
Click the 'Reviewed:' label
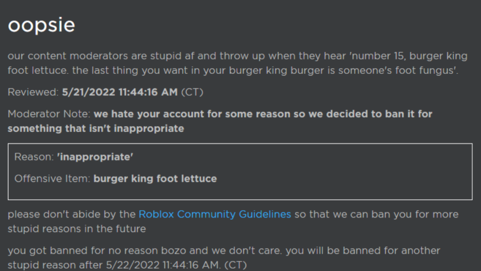(33, 92)
